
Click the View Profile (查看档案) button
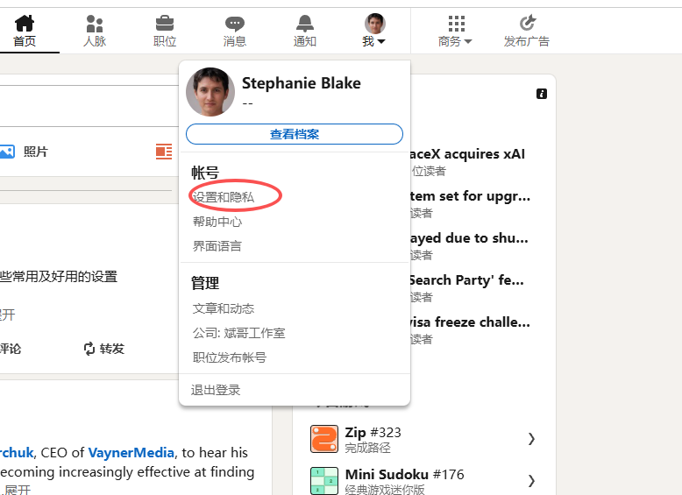295,134
